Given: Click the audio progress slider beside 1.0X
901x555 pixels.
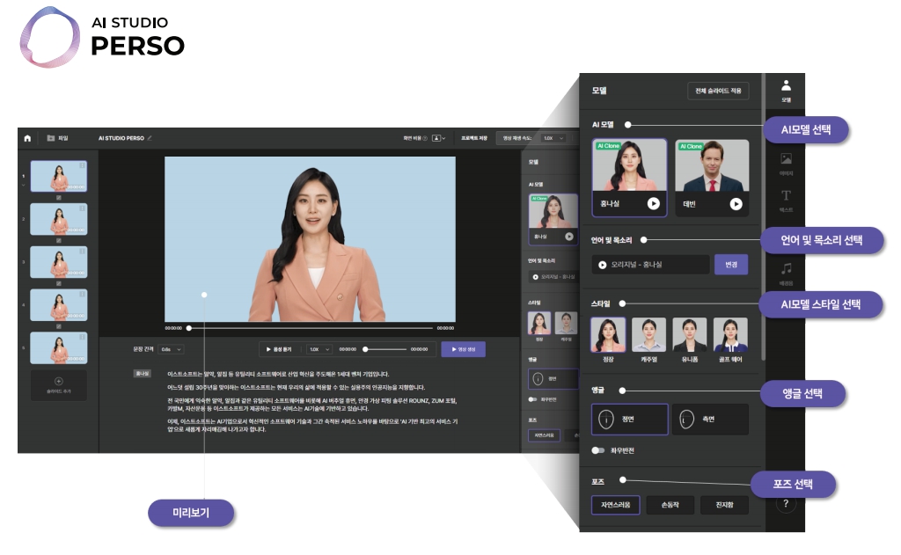Looking at the screenshot, I should click(385, 348).
